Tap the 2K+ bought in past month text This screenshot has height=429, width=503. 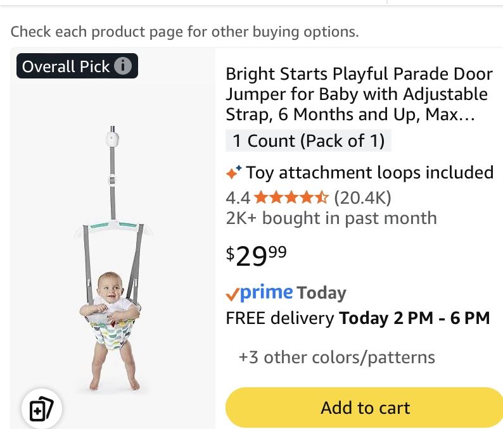pyautogui.click(x=331, y=218)
